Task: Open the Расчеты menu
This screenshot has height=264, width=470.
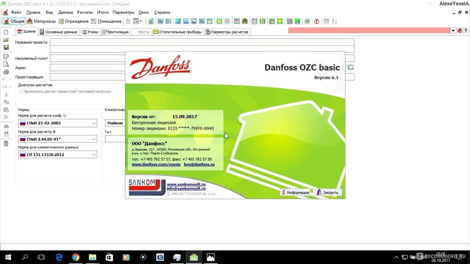Action: point(85,12)
